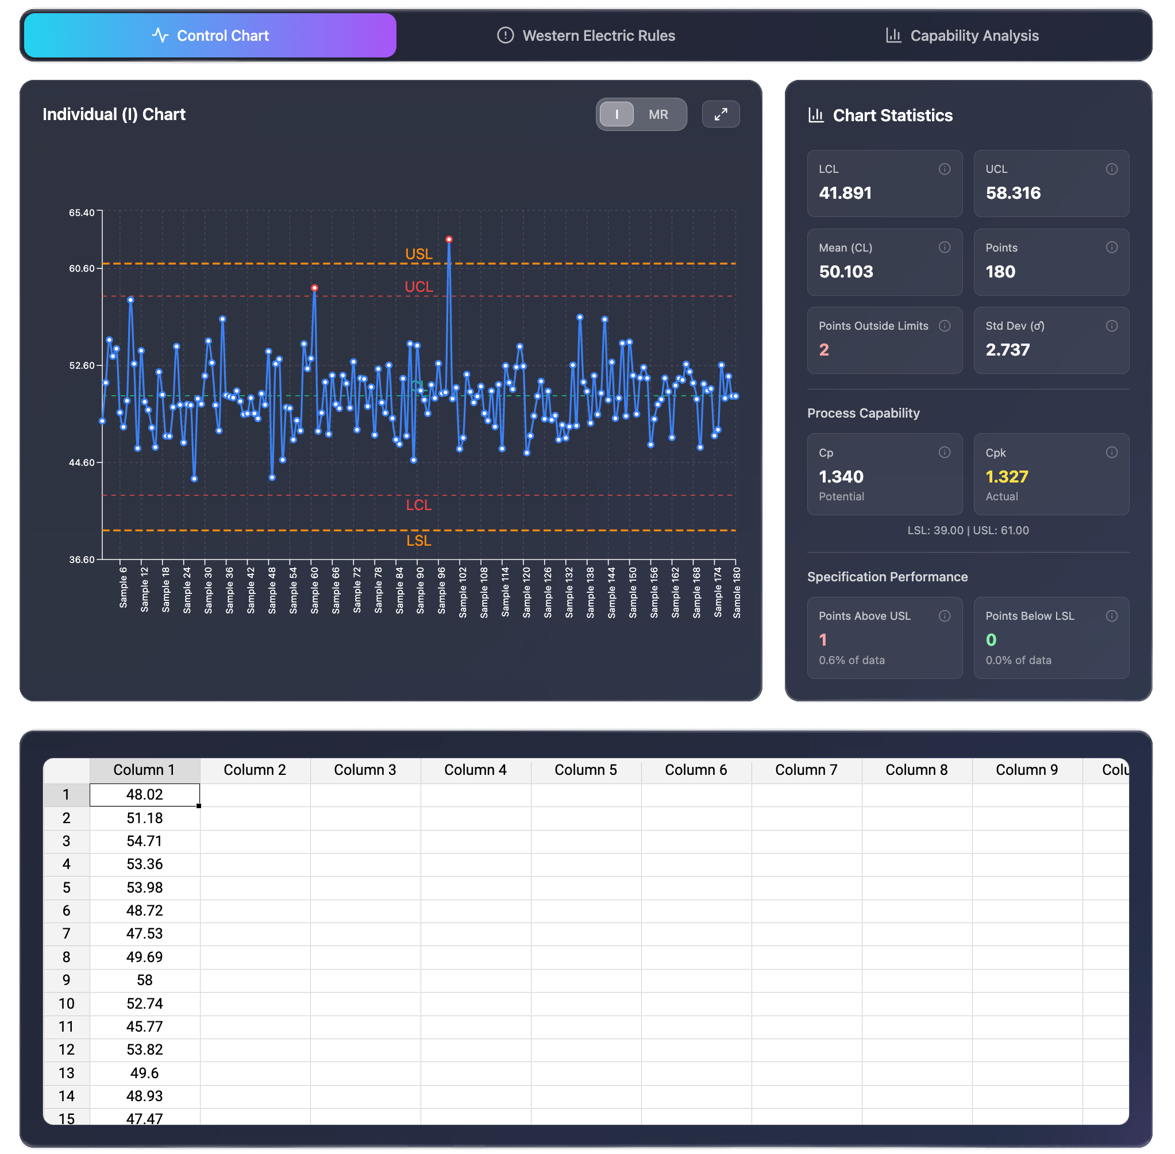Click info icon on Points Outside Limits

[944, 326]
